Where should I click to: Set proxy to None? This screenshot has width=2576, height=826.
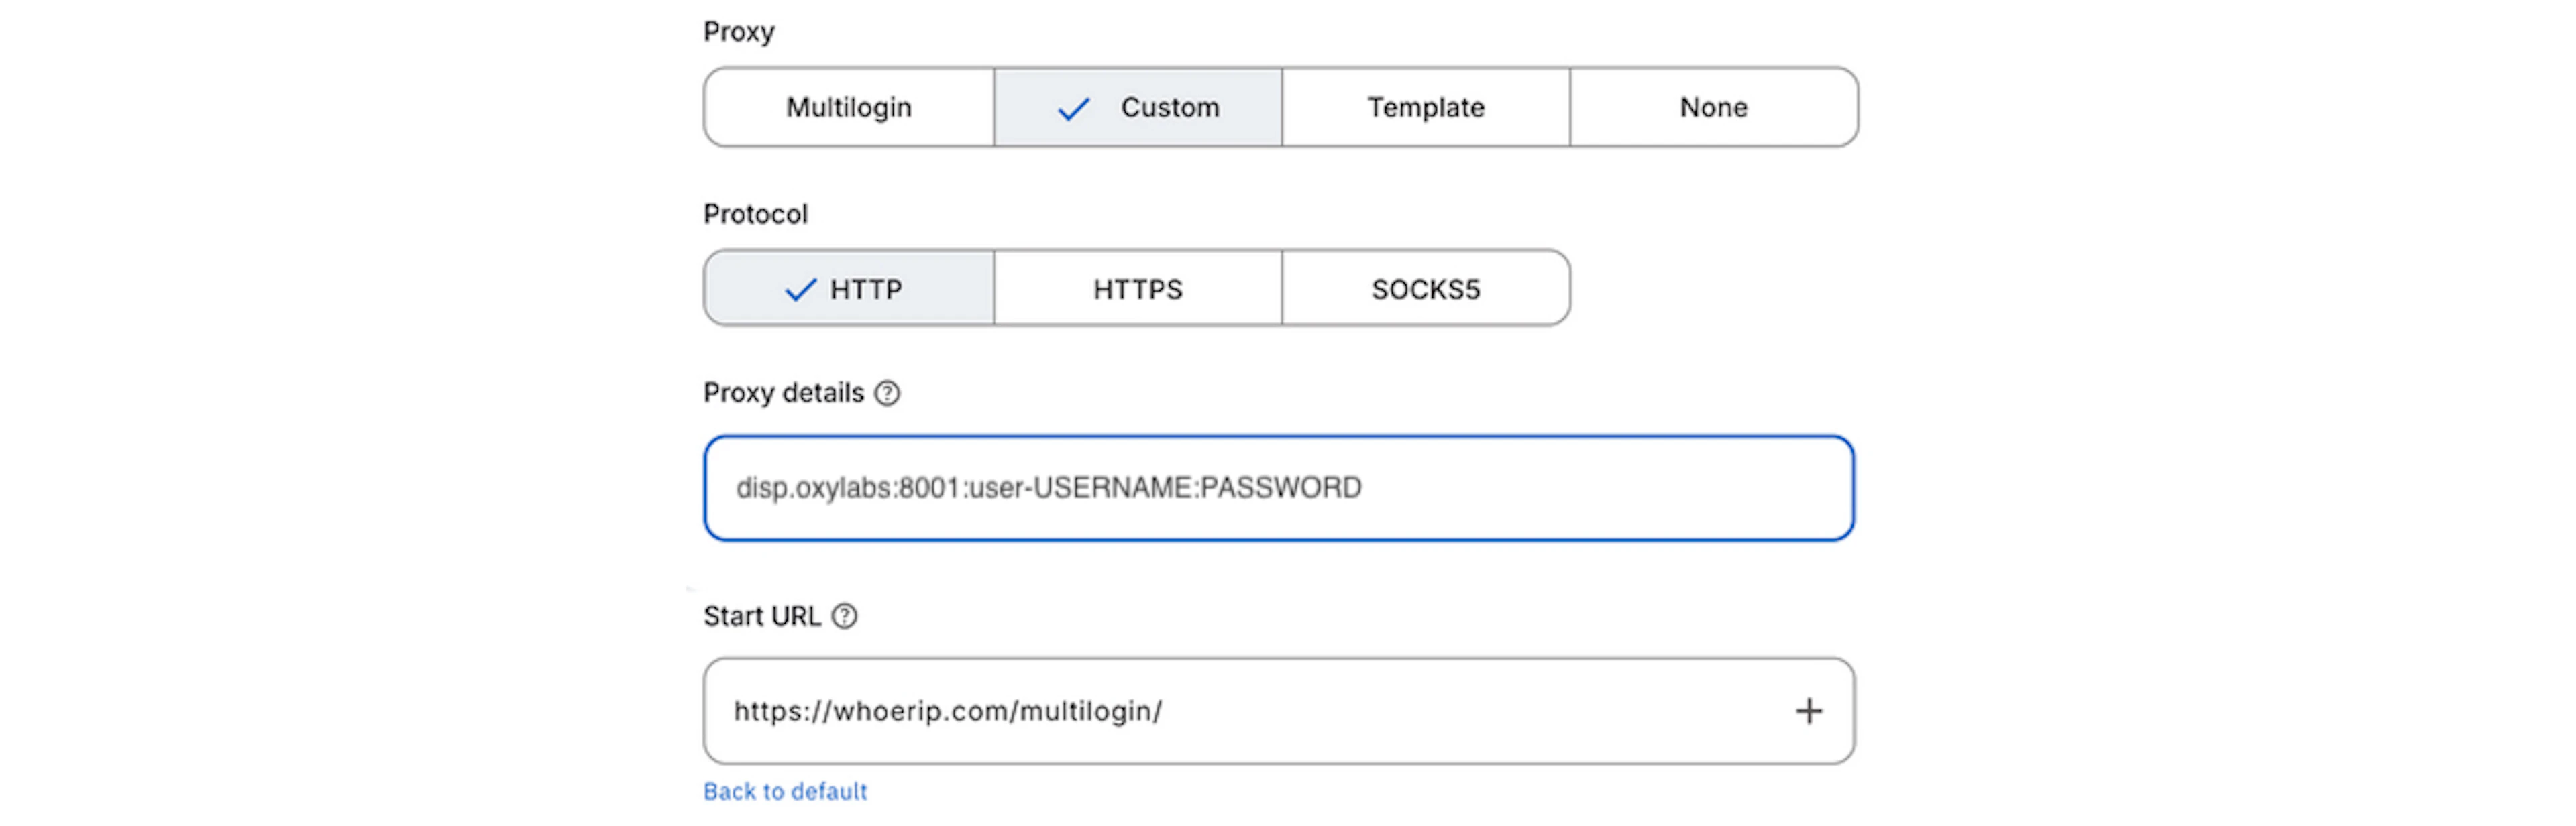(x=1714, y=107)
